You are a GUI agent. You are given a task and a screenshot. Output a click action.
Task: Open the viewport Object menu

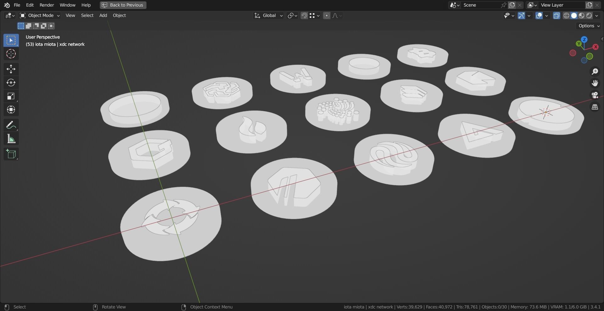(x=119, y=15)
